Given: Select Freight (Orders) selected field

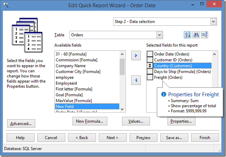Looking at the screenshot, I should pos(182,77).
